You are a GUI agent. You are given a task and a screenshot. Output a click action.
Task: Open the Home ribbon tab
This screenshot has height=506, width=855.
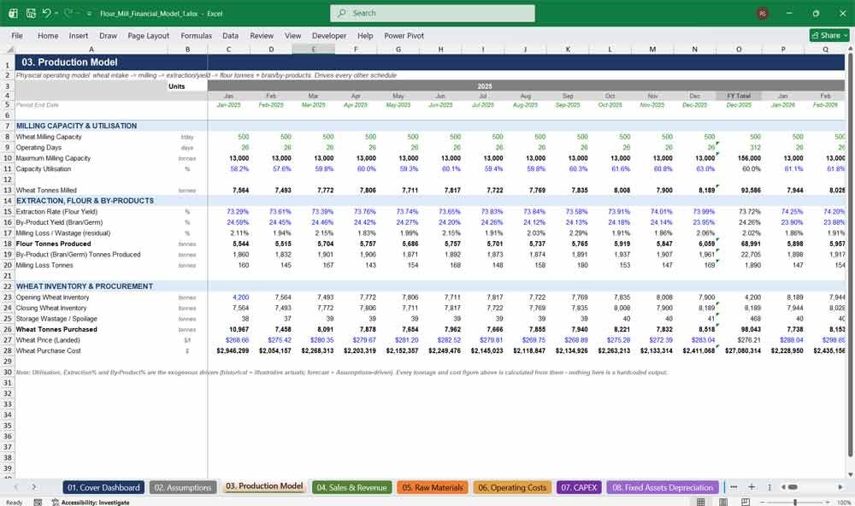48,35
